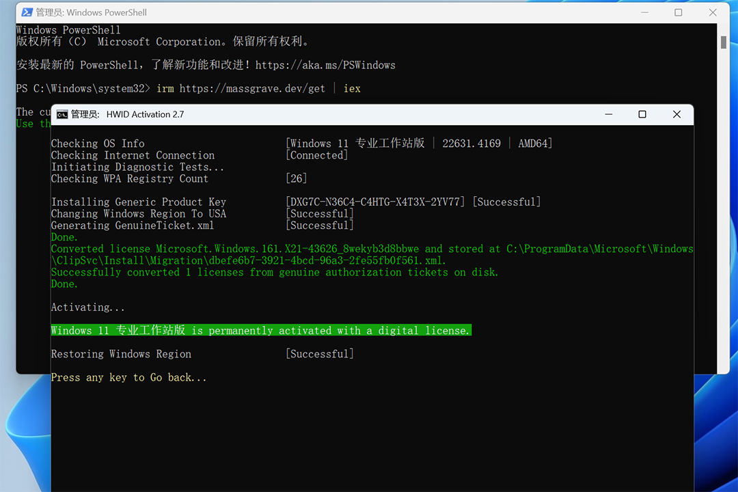Viewport: 738px width, 492px height.
Task: Click the WPA registry count value [26]
Action: coord(297,178)
